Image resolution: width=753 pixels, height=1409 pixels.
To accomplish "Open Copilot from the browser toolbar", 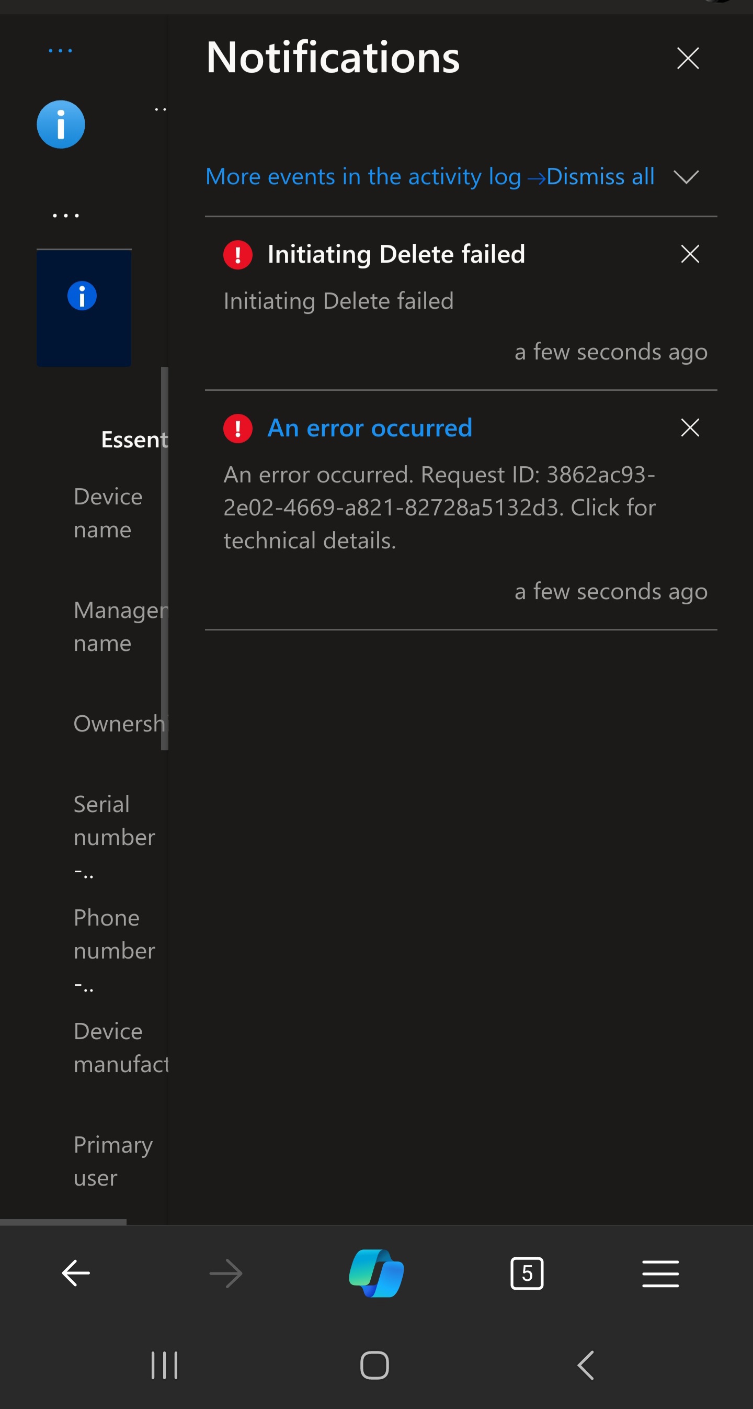I will [375, 1273].
